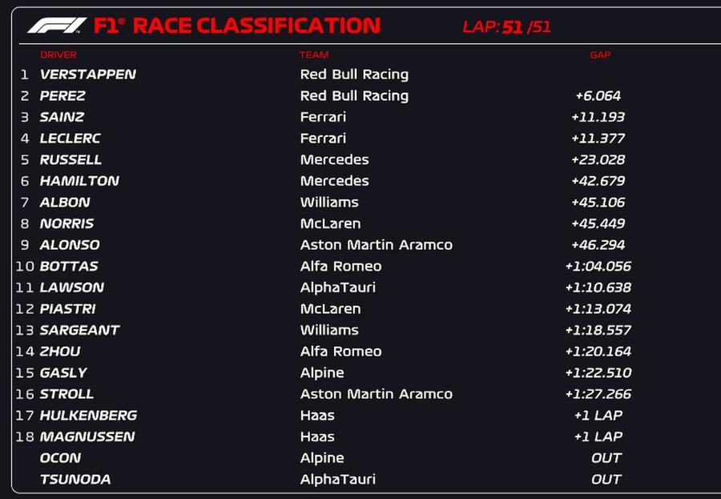Open HAMILTON driver entry
721x499 pixels.
click(79, 181)
